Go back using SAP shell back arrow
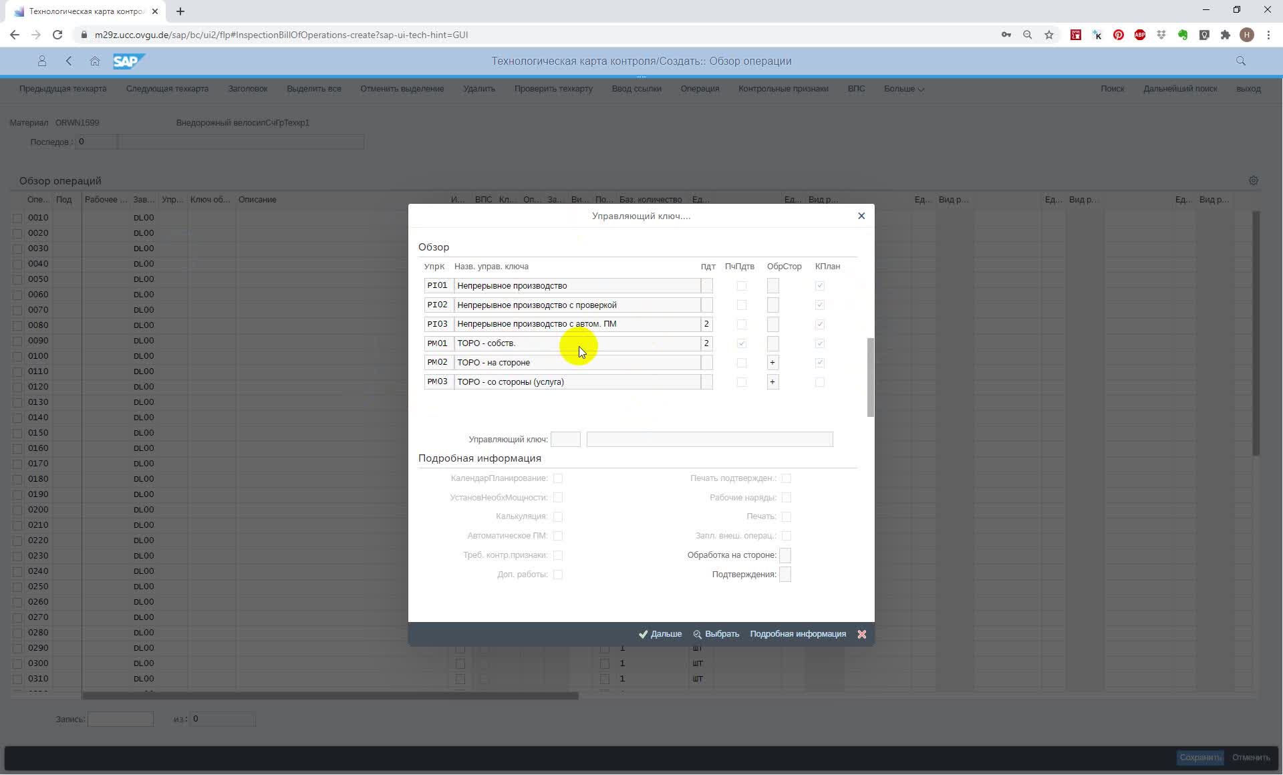 (x=69, y=61)
